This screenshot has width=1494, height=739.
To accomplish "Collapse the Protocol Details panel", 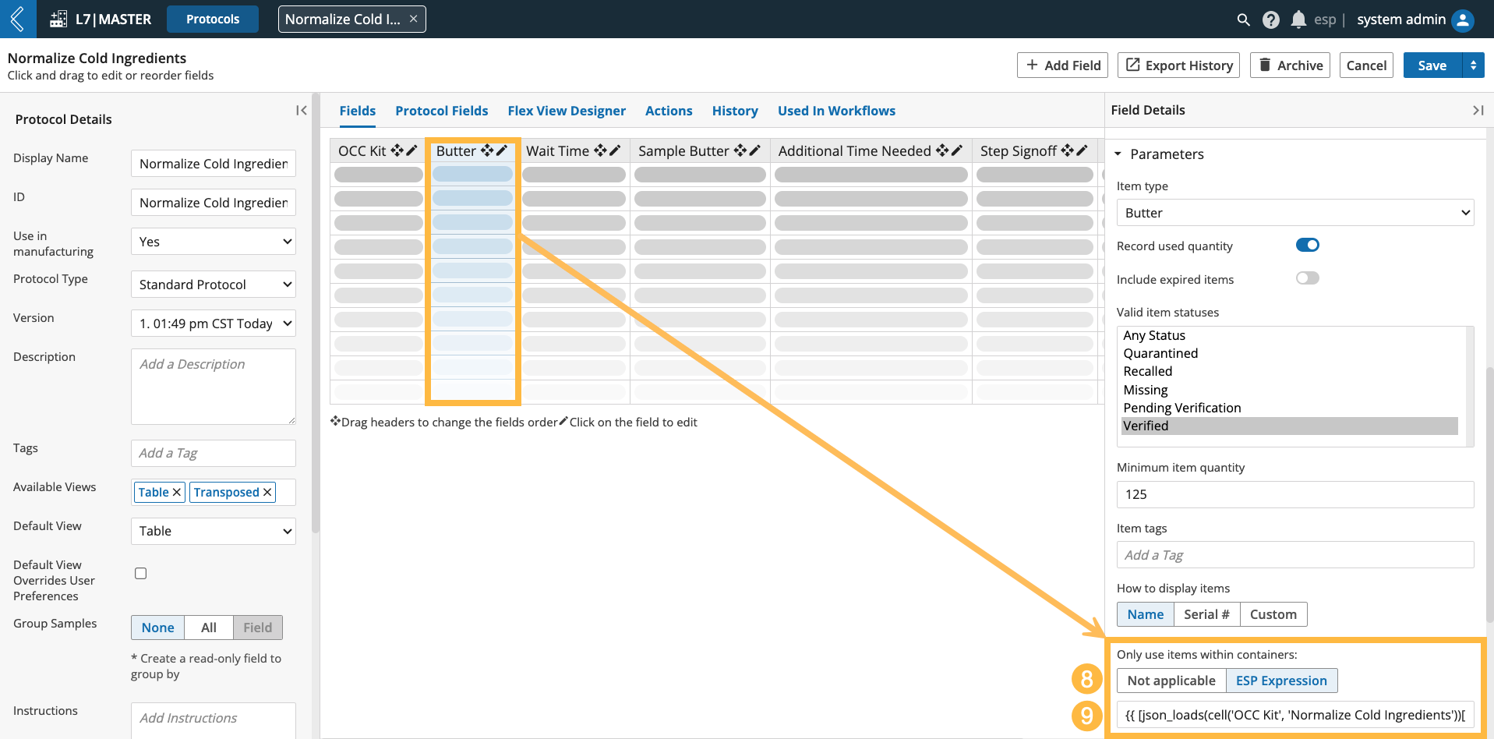I will (x=302, y=111).
